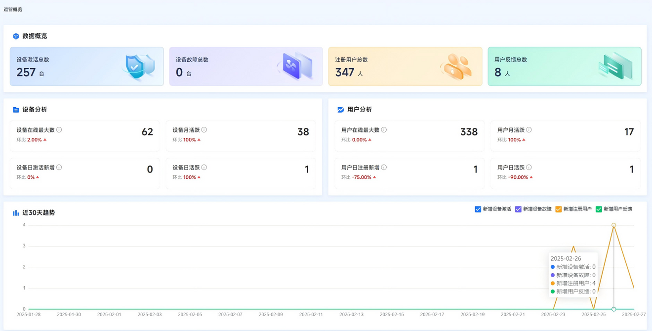Open the 用户反馈总数 summary card
Screen dimensions: 652x331
click(x=564, y=67)
